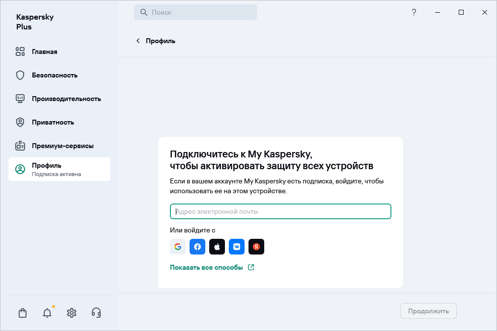Contact support via the headset icon

tap(96, 313)
